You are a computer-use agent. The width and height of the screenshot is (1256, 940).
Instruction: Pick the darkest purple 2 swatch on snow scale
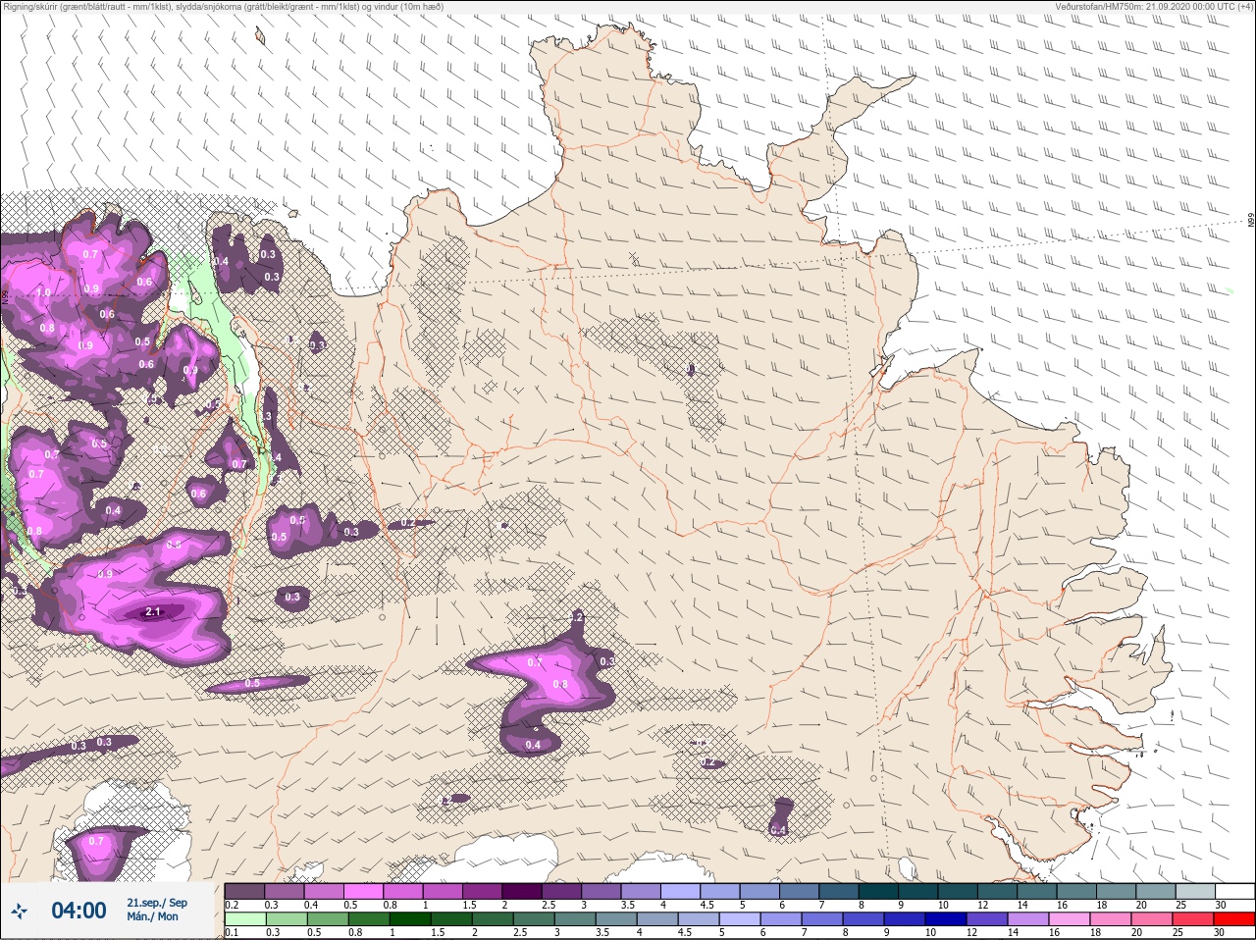[x=522, y=891]
